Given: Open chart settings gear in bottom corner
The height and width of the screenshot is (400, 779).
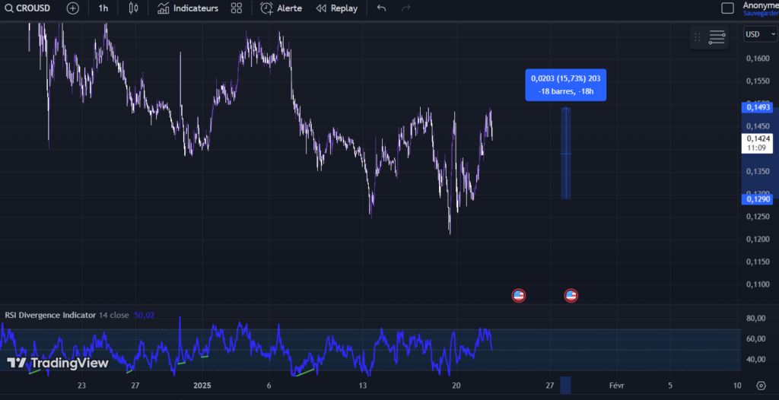Looking at the screenshot, I should click(760, 386).
